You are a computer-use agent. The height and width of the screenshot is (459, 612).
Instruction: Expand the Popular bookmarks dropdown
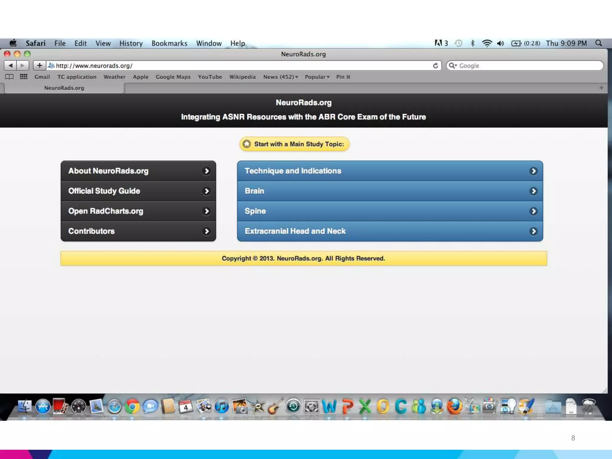[x=317, y=77]
